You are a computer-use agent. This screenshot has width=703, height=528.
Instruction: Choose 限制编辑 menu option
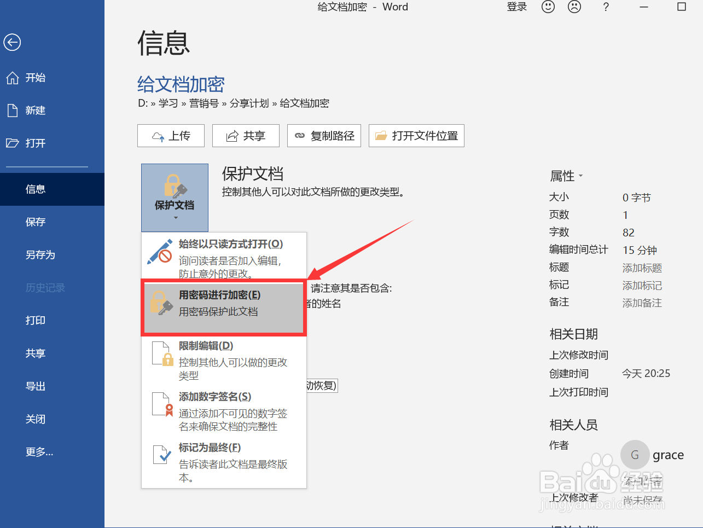pos(224,360)
